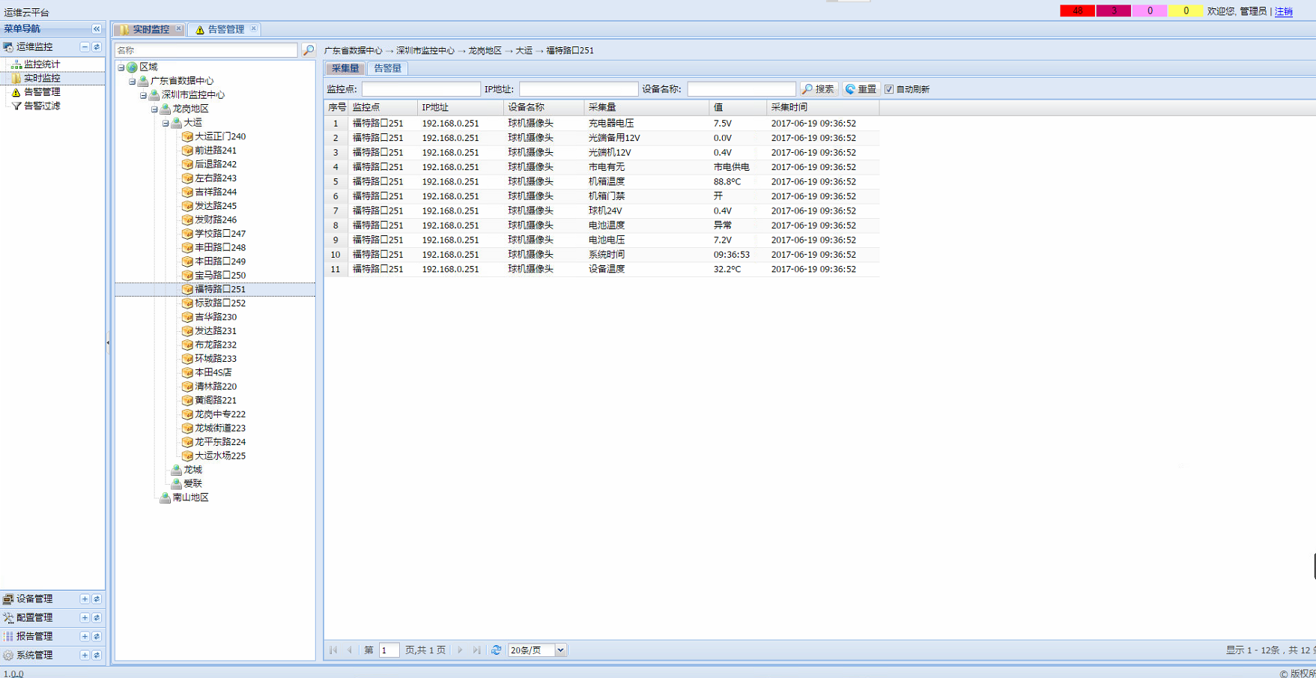Collapse 运维监控 panel with minus icon
This screenshot has height=678, width=1316.
(x=85, y=46)
